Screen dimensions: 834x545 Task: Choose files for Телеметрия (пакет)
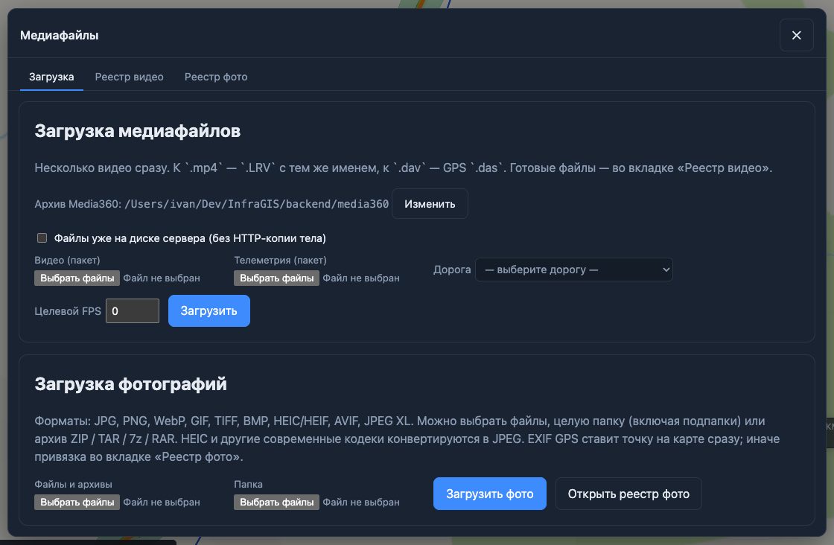pos(276,278)
